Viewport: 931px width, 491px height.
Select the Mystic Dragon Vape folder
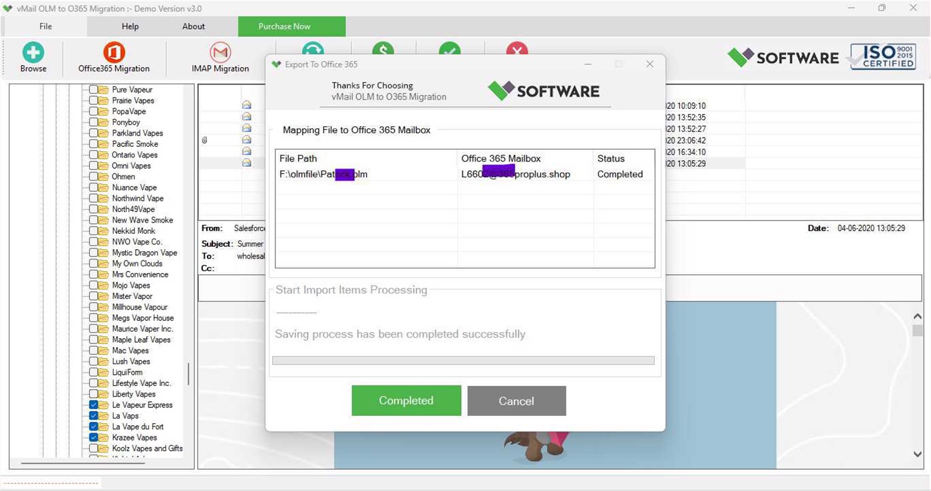(144, 253)
